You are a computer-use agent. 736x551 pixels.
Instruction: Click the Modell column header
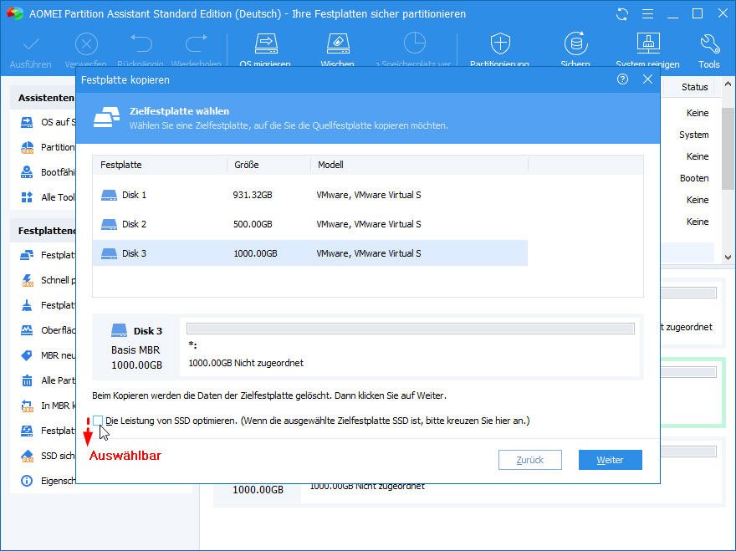[419, 165]
